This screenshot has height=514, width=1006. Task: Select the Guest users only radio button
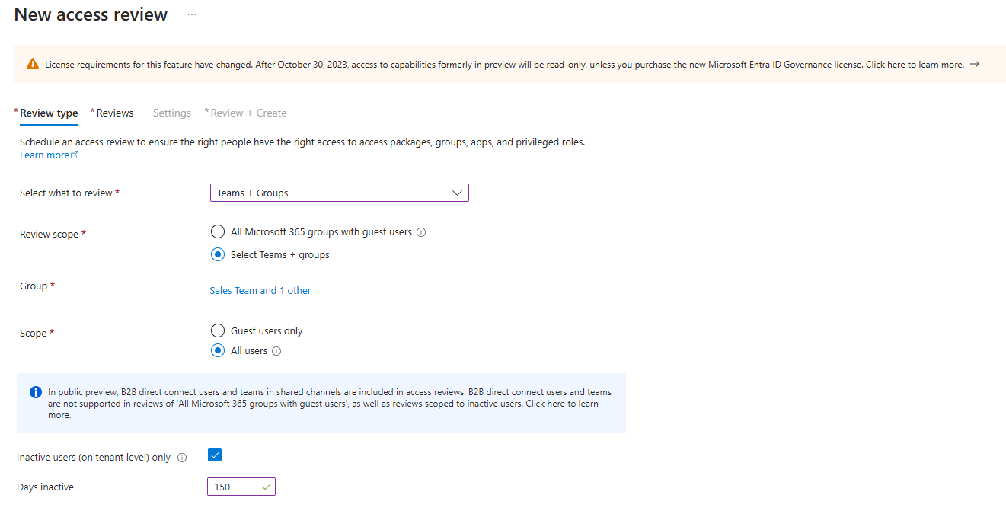(x=217, y=330)
